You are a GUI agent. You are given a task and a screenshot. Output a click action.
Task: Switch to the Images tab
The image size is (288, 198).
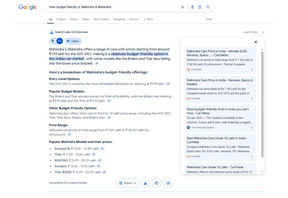tap(61, 19)
